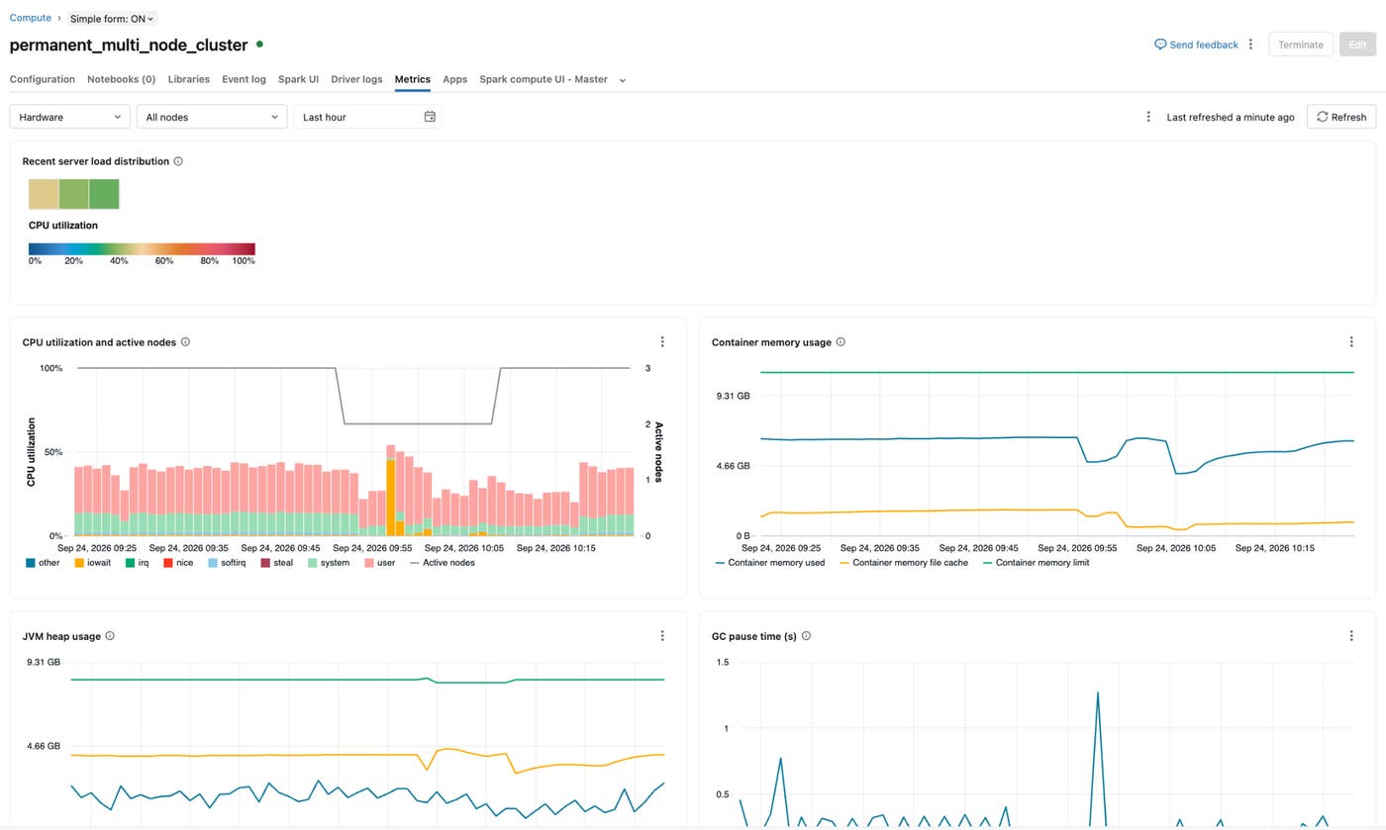The image size is (1386, 830).
Task: Click the CPU utilization color gradient scale
Action: point(142,249)
